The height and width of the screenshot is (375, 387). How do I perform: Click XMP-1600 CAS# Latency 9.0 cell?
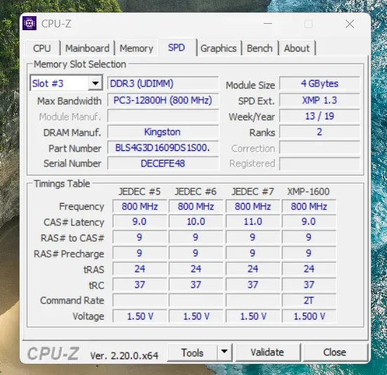(309, 221)
